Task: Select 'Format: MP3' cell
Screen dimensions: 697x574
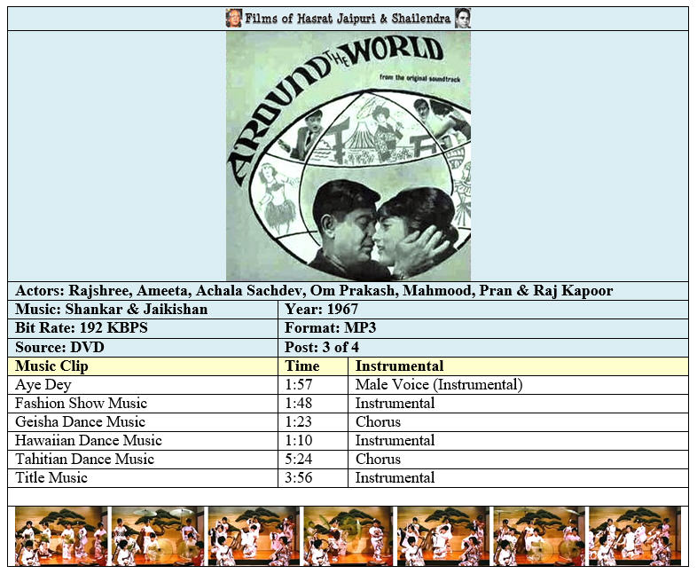Action: coord(483,328)
